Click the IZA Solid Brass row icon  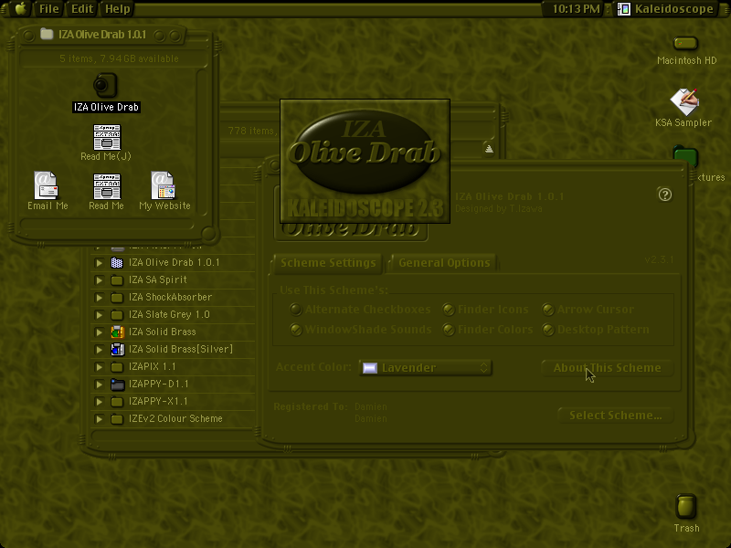tap(118, 332)
